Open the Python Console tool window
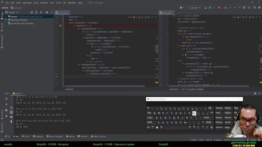This screenshot has width=262, height=147. tap(98, 136)
